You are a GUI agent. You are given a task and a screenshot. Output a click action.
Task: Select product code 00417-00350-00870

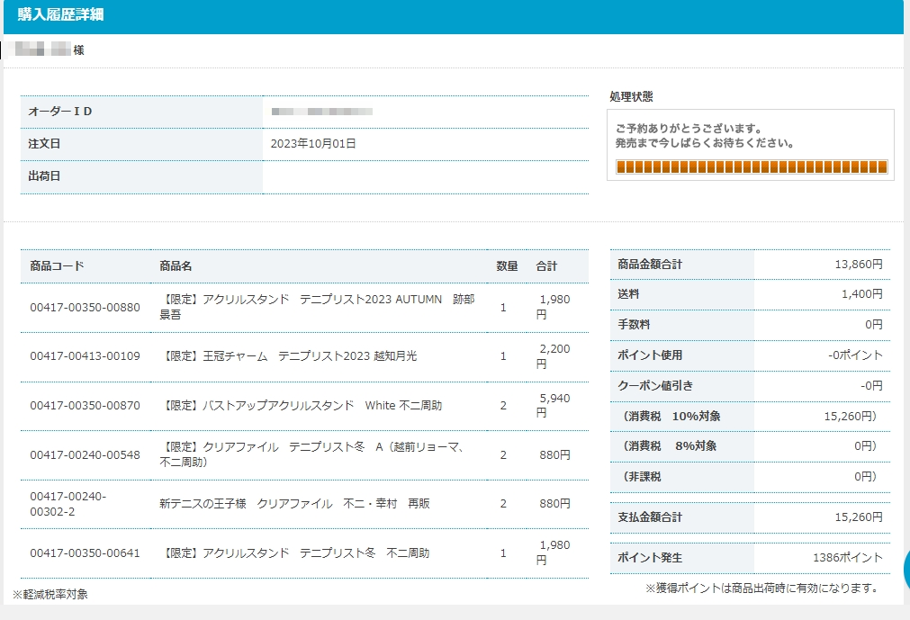(x=85, y=406)
